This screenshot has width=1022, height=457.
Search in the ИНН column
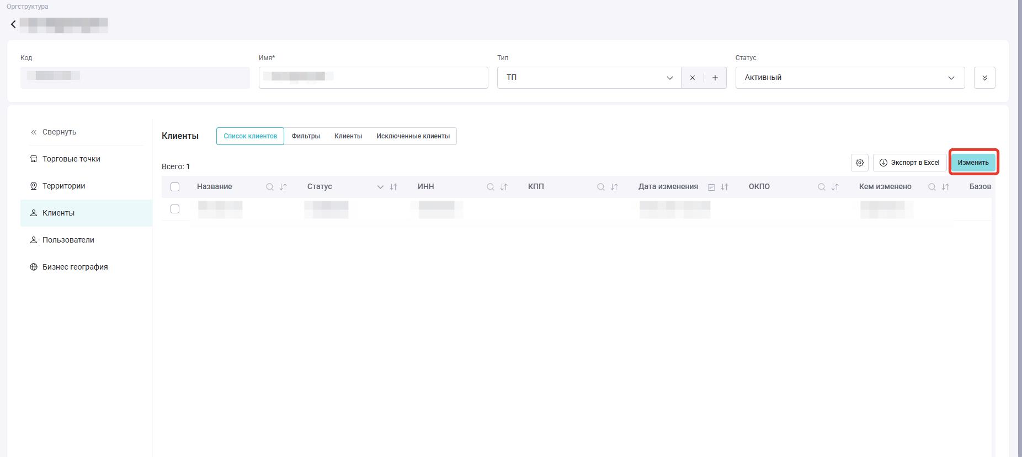[491, 187]
